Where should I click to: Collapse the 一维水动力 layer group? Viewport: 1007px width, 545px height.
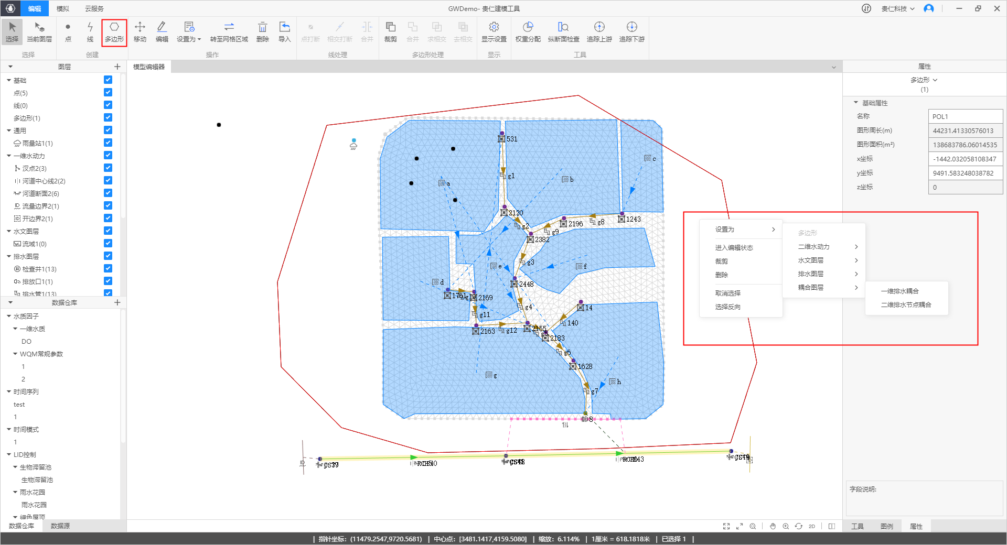tap(9, 156)
